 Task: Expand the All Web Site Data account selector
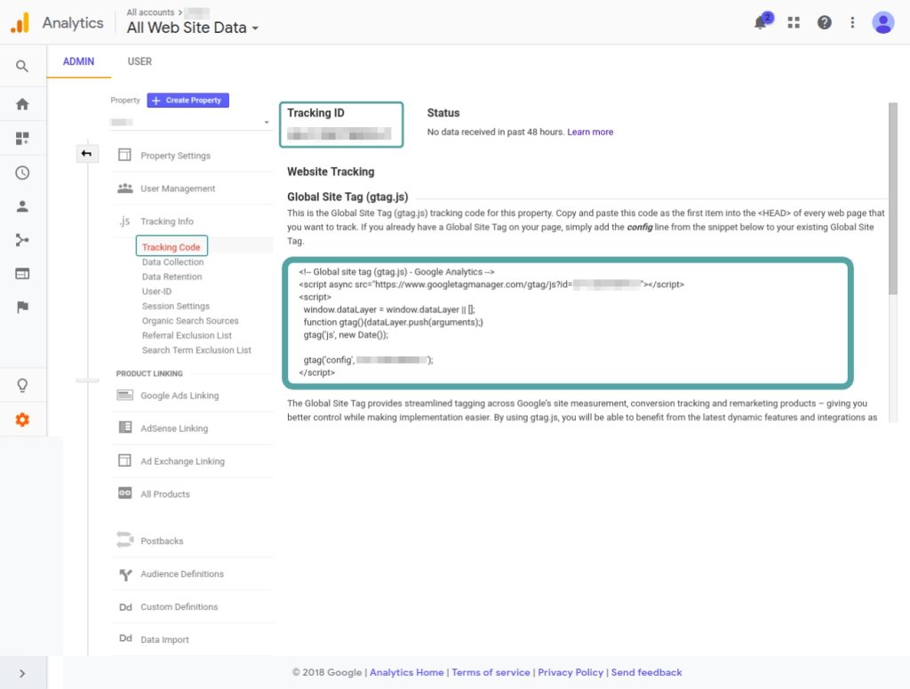(192, 28)
